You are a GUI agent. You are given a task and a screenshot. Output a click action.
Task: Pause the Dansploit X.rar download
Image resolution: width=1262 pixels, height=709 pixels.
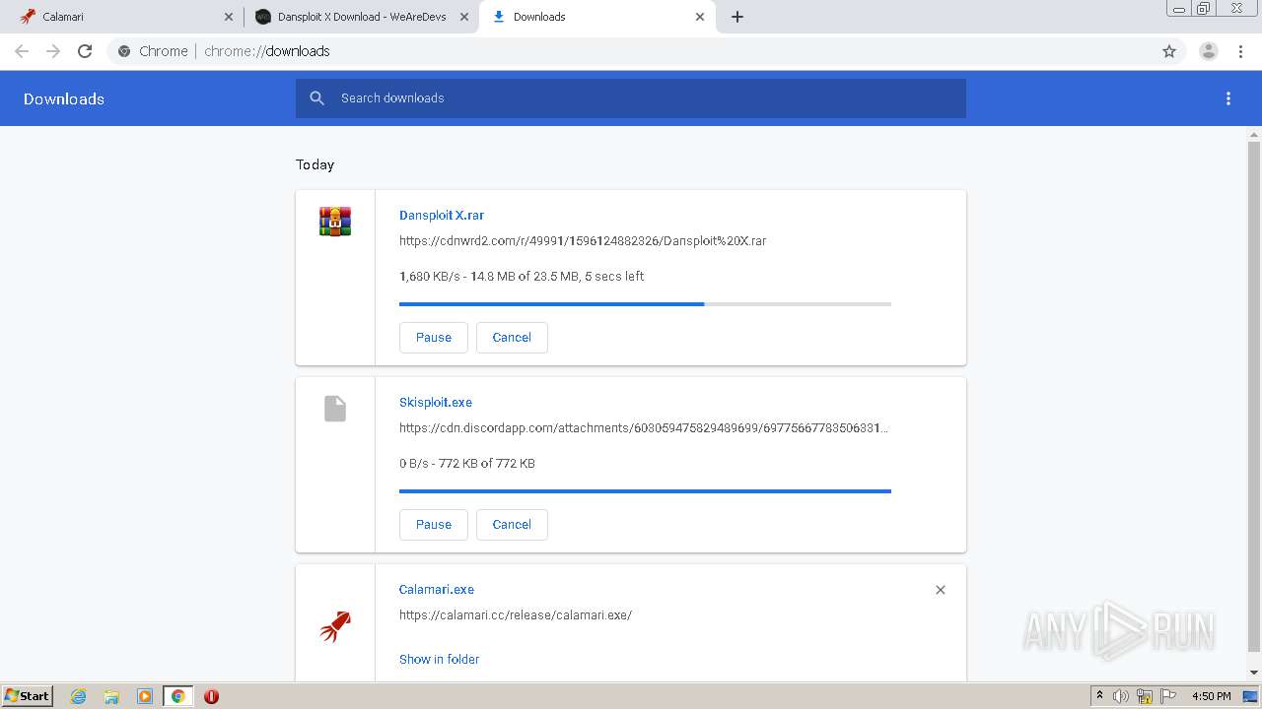coord(434,337)
